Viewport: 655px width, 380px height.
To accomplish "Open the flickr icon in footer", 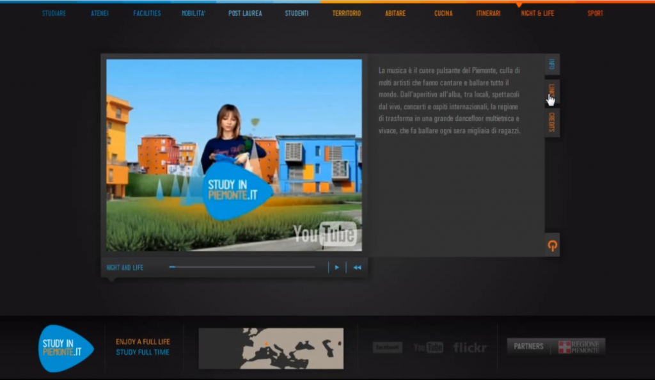I will point(470,347).
